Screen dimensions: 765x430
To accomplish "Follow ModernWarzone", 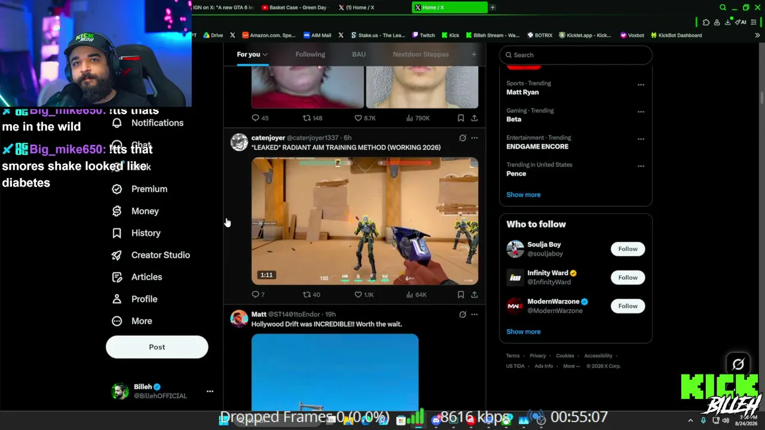I will (628, 306).
